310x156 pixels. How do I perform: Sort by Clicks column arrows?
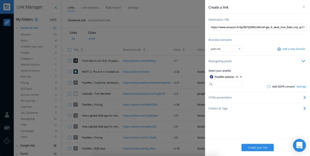184,50
